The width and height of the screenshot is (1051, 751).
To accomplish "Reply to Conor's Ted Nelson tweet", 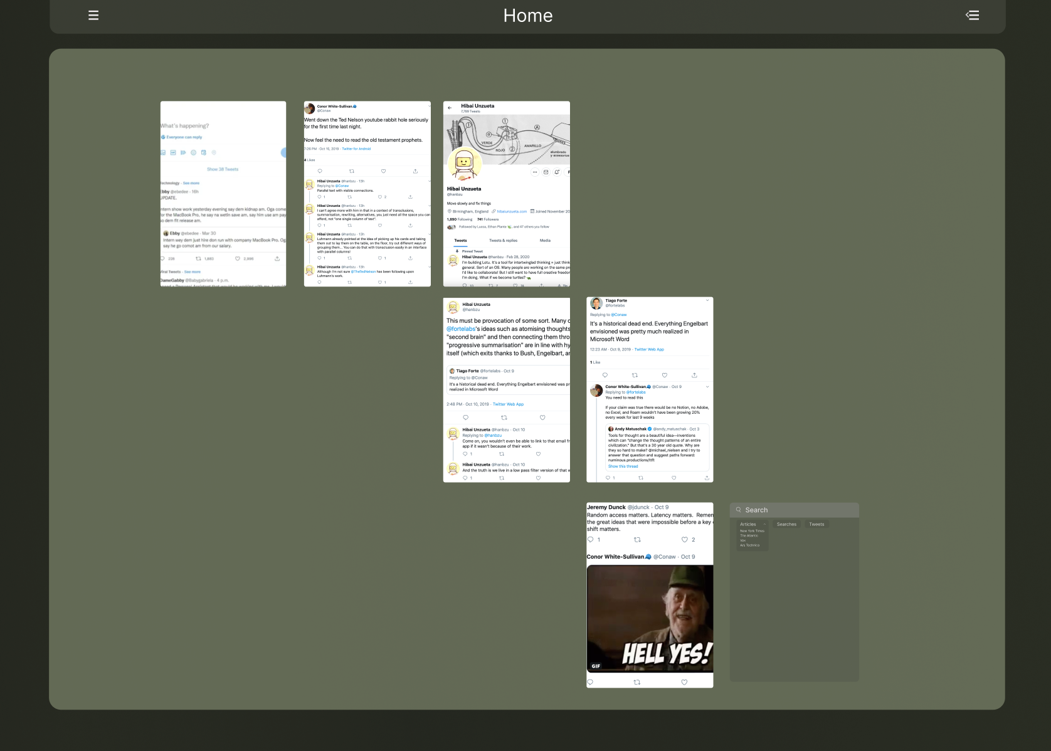I will pyautogui.click(x=320, y=171).
